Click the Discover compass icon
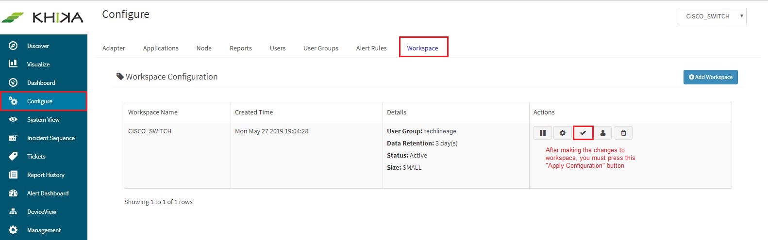The height and width of the screenshot is (240, 768). click(13, 46)
